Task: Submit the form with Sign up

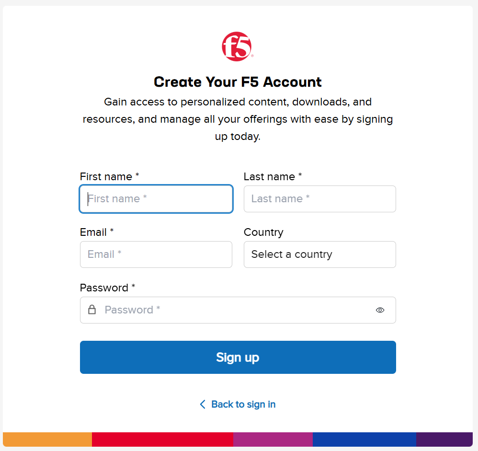Action: point(238,358)
